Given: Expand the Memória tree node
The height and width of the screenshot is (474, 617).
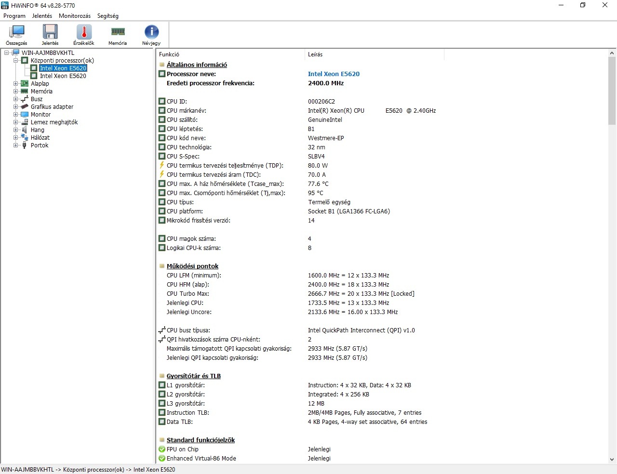Looking at the screenshot, I should [15, 91].
